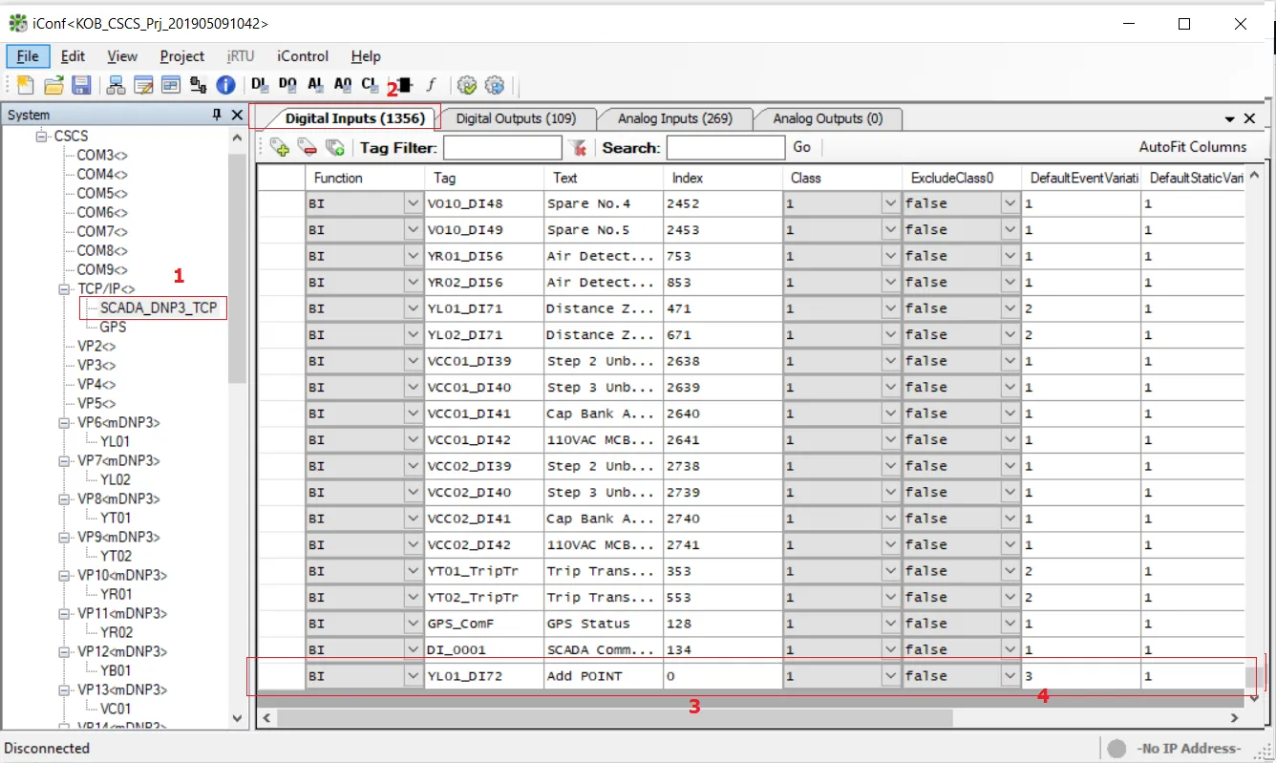1276x763 pixels.
Task: Click the blue information icon
Action: pos(225,85)
